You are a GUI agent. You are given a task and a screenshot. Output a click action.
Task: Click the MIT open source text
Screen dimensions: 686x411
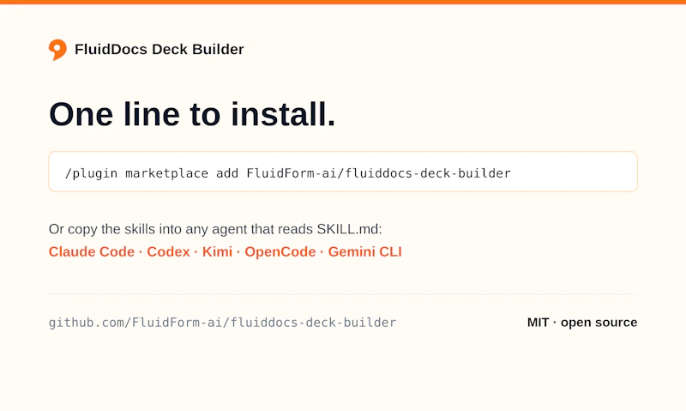click(582, 323)
